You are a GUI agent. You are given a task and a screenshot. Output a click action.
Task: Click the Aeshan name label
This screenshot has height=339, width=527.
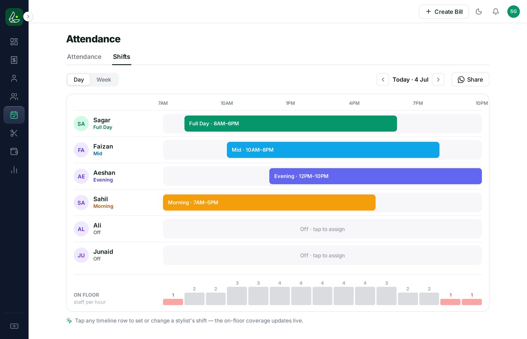[x=104, y=173]
